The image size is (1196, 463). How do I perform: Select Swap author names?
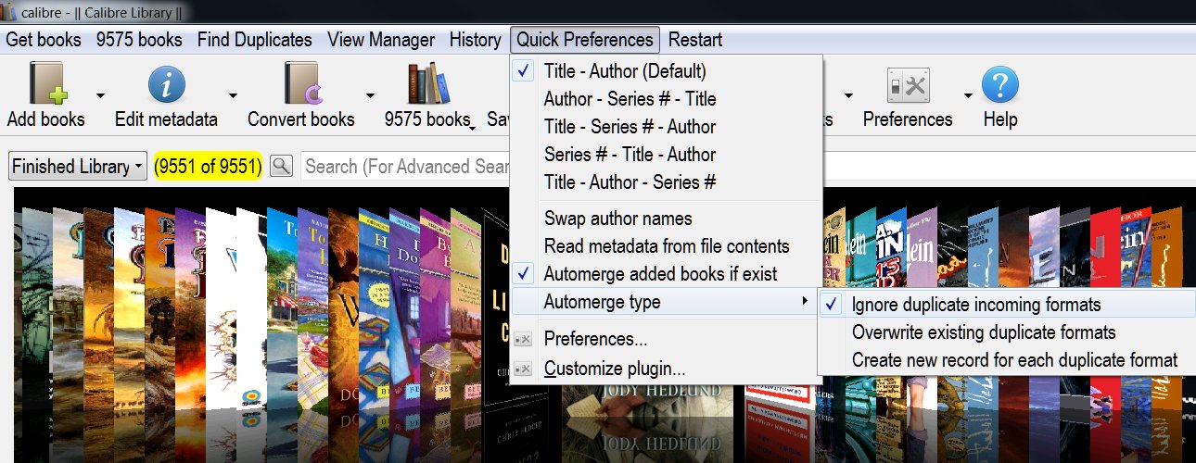(666, 219)
